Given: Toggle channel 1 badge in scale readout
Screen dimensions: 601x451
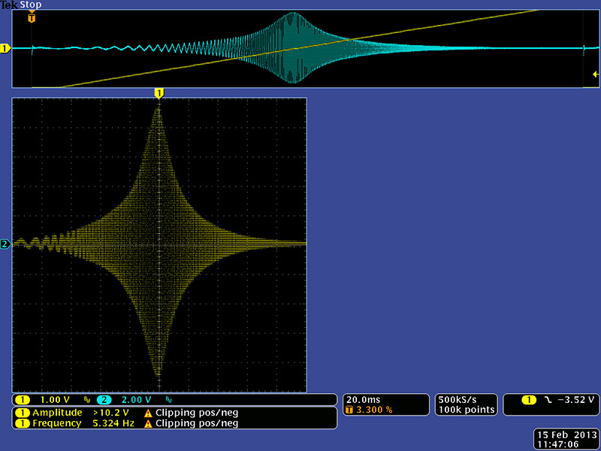Looking at the screenshot, I should 23,400.
